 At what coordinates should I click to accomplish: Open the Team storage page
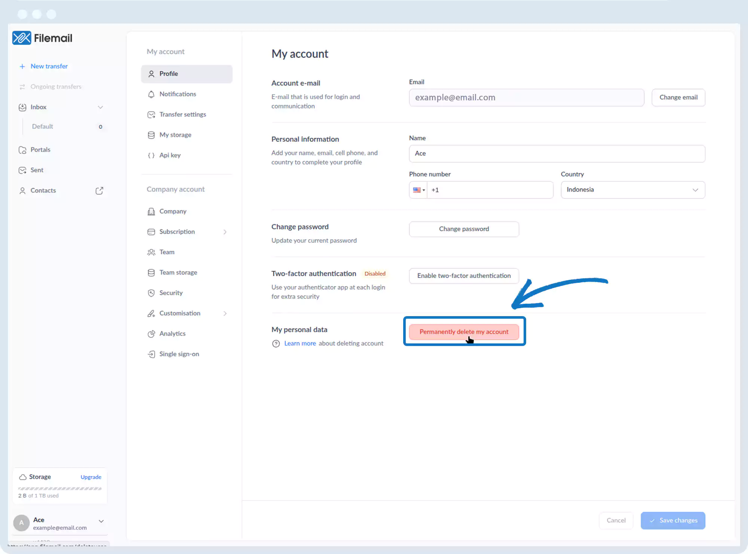point(178,273)
